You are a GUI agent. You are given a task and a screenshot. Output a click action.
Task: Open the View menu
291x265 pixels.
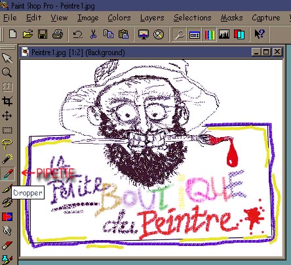59,18
